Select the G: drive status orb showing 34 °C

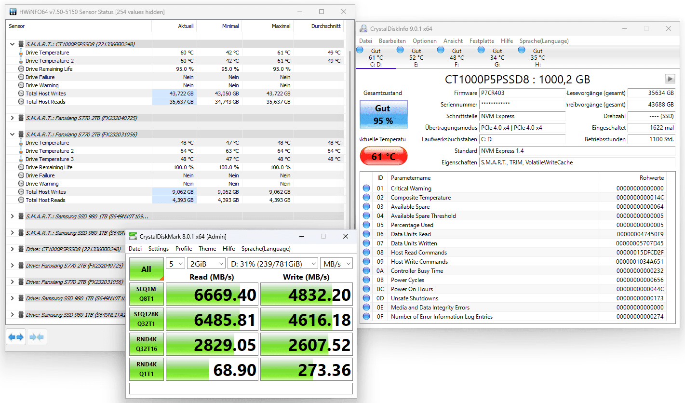point(482,49)
